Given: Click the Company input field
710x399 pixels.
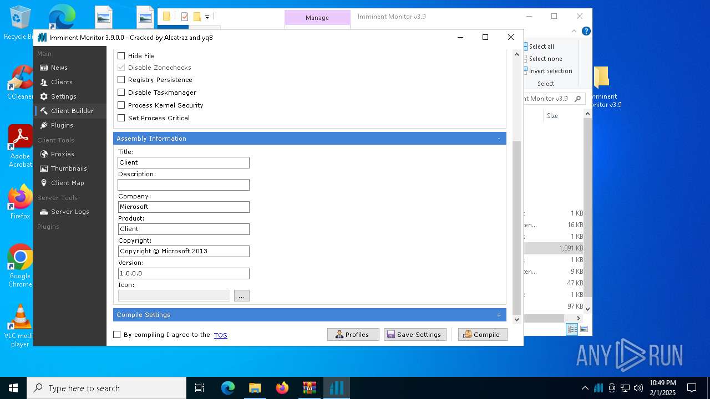Looking at the screenshot, I should click(184, 207).
